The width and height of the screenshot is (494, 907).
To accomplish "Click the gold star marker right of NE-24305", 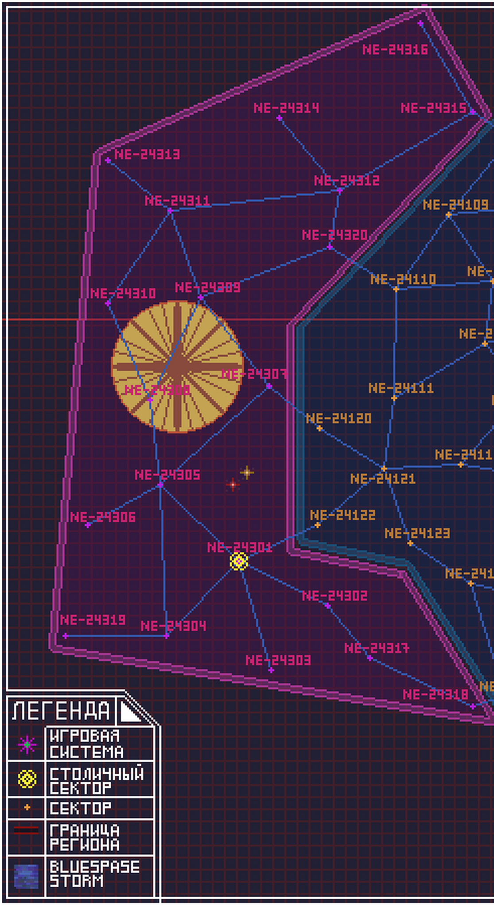I will (x=247, y=473).
